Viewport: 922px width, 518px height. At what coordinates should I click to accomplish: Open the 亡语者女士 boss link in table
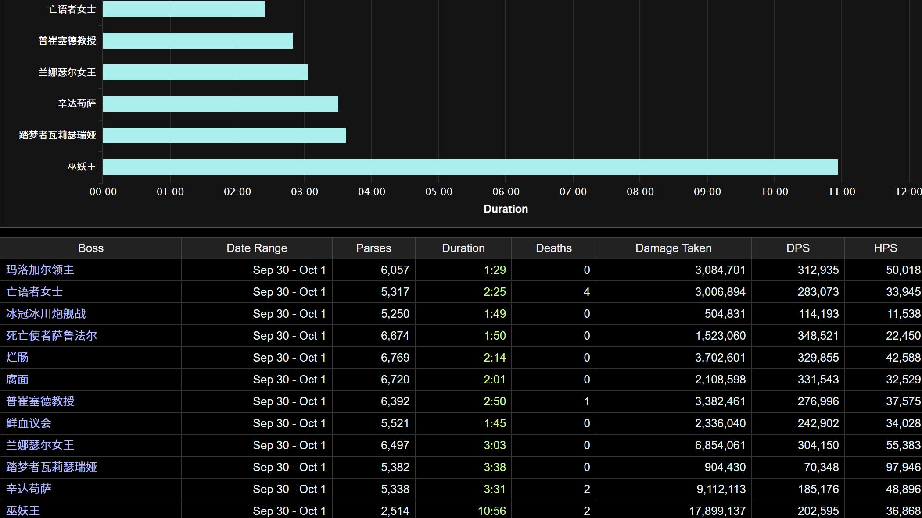pos(34,292)
